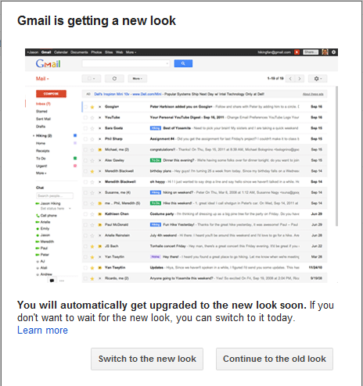Click the star on the YouTube email row

click(92, 117)
